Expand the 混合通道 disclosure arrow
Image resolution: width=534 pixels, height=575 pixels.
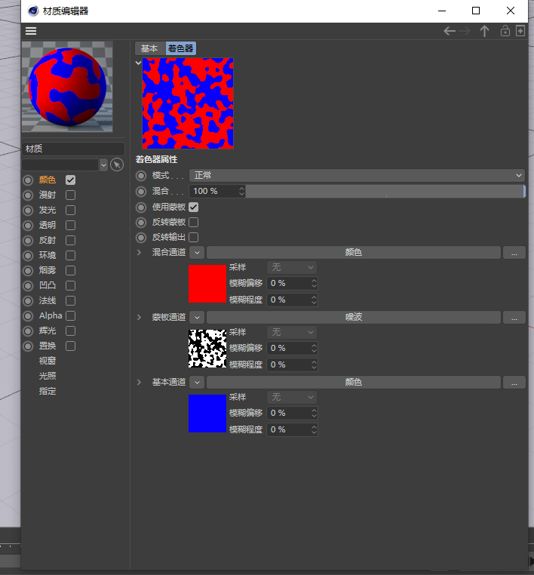[x=139, y=252]
